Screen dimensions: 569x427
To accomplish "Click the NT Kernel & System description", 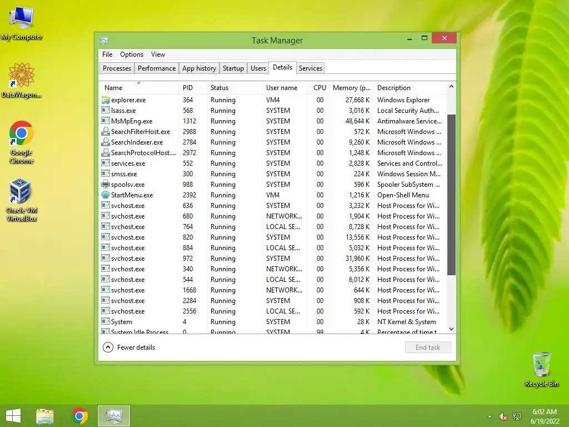I will [406, 322].
